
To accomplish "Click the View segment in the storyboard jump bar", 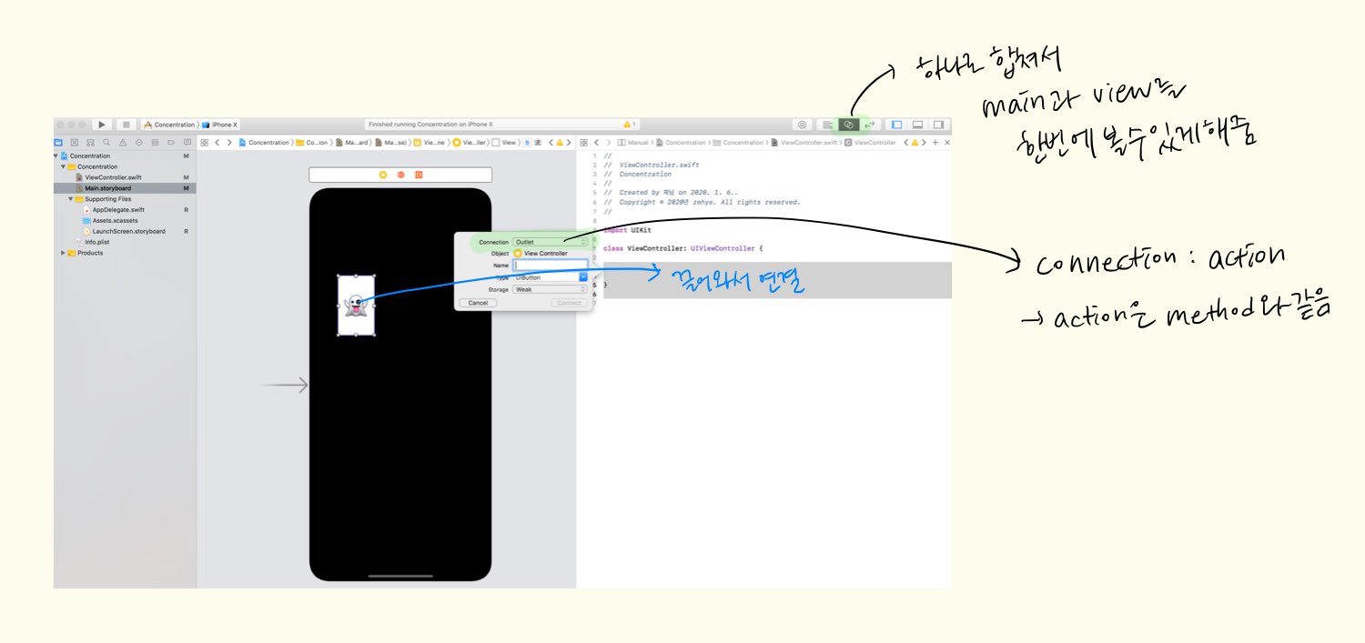I will click(503, 143).
